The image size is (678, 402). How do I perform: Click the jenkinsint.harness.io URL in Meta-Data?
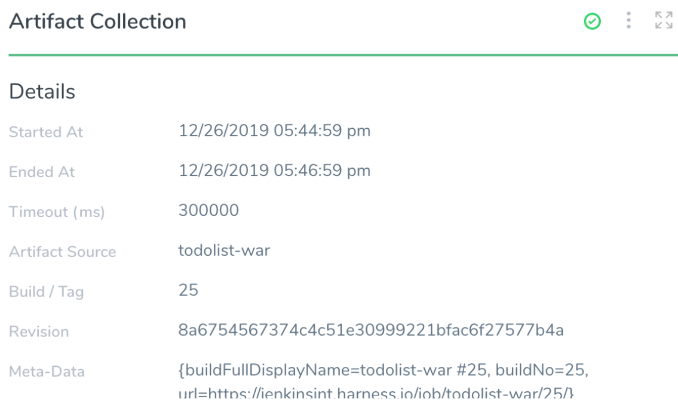coord(376,393)
